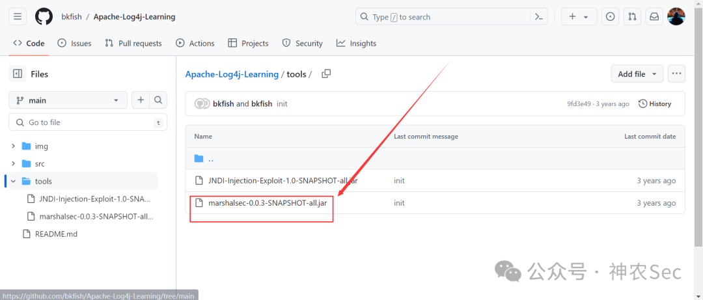
Task: Switch to the Insights tab
Action: point(357,44)
